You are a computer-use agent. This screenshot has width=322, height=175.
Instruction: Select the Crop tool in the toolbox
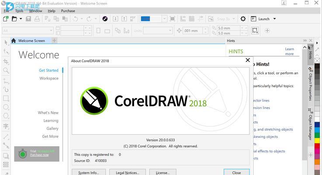[6, 61]
